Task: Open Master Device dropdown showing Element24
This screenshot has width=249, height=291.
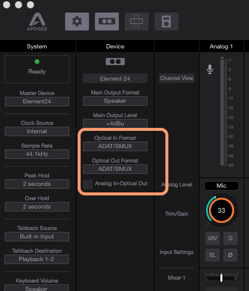Action: tap(37, 102)
